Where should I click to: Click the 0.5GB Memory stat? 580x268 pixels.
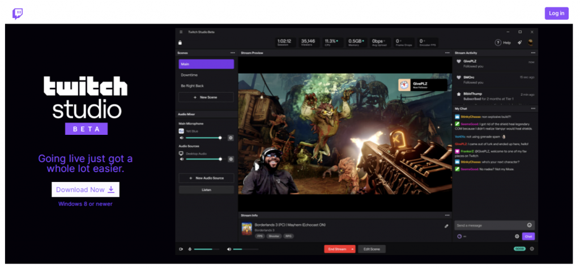coord(357,42)
